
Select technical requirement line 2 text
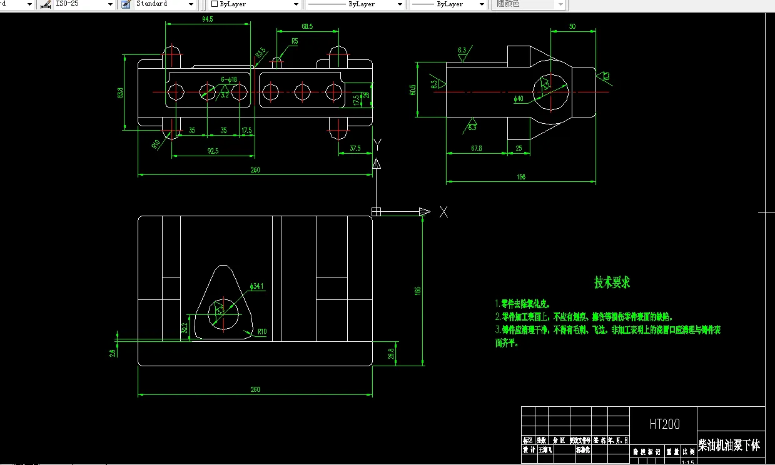coord(584,317)
